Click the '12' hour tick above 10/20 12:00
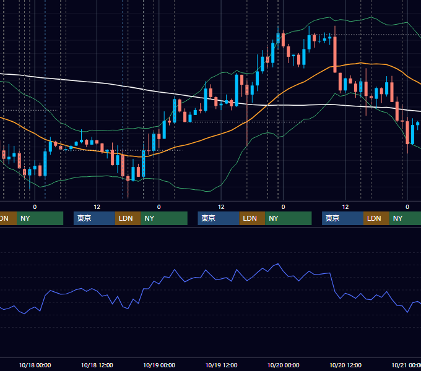Image resolution: width=421 pixels, height=371 pixels. pos(345,207)
